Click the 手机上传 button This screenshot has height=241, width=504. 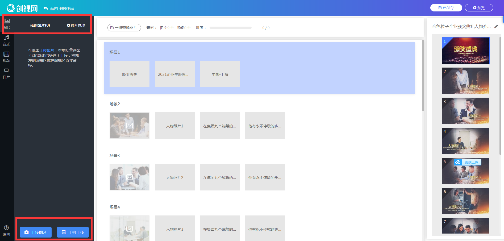[x=73, y=232]
